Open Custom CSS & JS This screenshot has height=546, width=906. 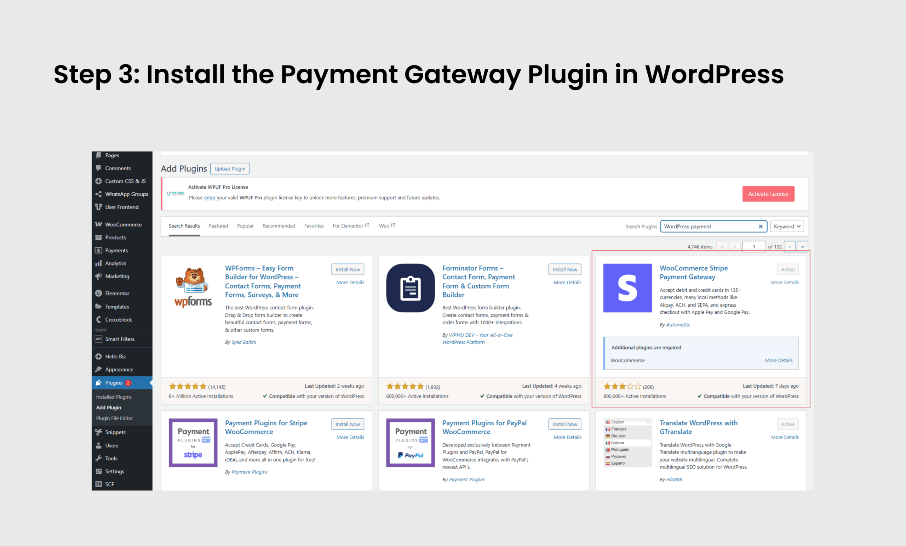point(125,181)
